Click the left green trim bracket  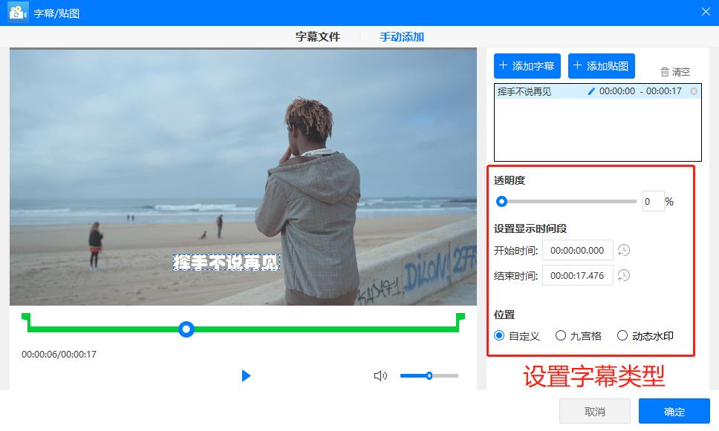tap(27, 322)
